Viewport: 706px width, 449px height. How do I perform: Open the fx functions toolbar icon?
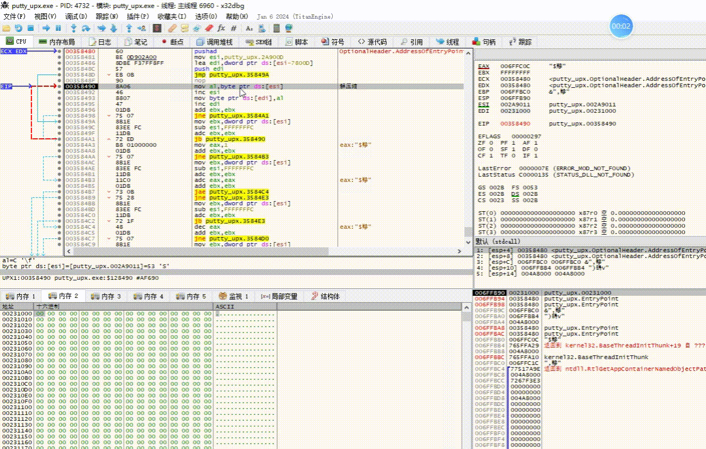[x=221, y=28]
